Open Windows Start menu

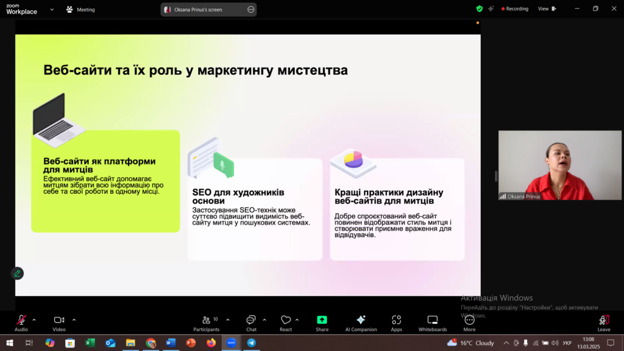tap(10, 342)
